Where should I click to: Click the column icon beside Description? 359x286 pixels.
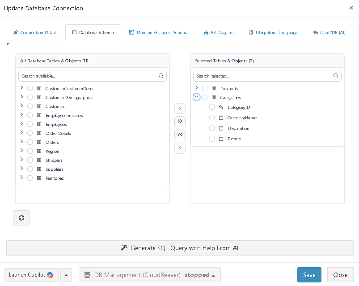(x=221, y=128)
